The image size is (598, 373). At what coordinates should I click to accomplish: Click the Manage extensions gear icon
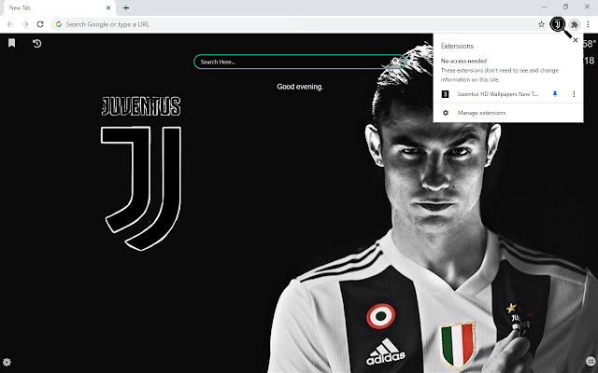(446, 113)
